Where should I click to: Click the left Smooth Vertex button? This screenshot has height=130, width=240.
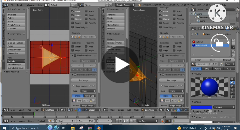(16, 50)
